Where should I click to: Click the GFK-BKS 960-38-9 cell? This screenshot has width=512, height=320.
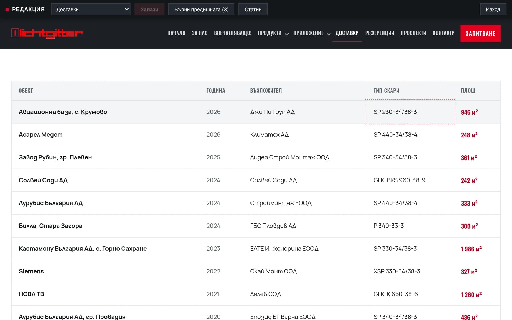pyautogui.click(x=399, y=180)
